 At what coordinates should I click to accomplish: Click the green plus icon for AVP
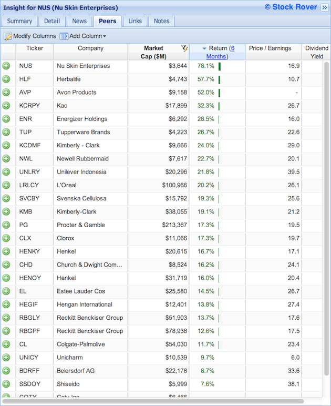(x=6, y=92)
